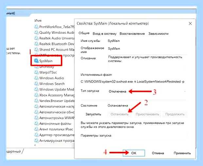Click the gear icon beside WarpJITSvc
Screen dimensions: 203x166
[x=36, y=72]
